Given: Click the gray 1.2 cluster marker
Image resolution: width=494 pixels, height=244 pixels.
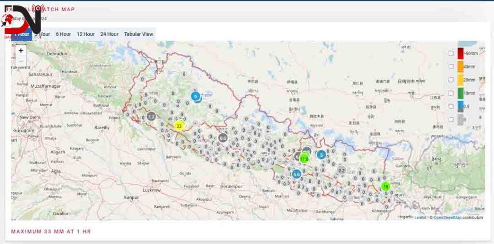Looking at the screenshot, I should point(151,116).
